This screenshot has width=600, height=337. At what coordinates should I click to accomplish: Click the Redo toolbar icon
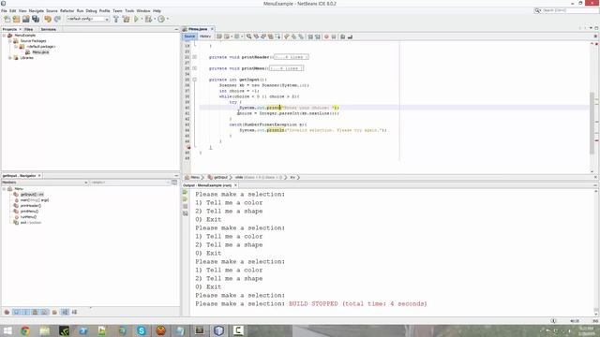(x=57, y=19)
